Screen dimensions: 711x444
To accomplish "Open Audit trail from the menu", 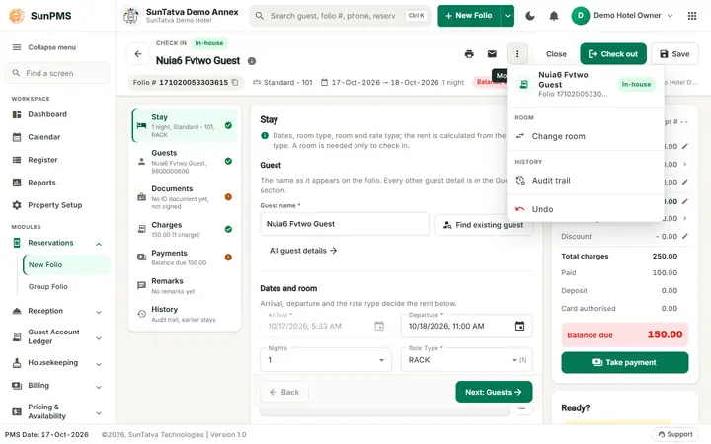I will click(585, 181).
